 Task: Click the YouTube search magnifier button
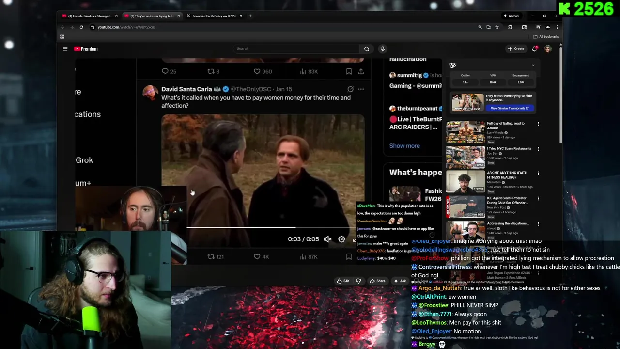pyautogui.click(x=367, y=48)
